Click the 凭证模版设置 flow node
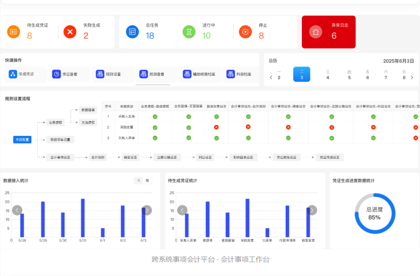 286,157
